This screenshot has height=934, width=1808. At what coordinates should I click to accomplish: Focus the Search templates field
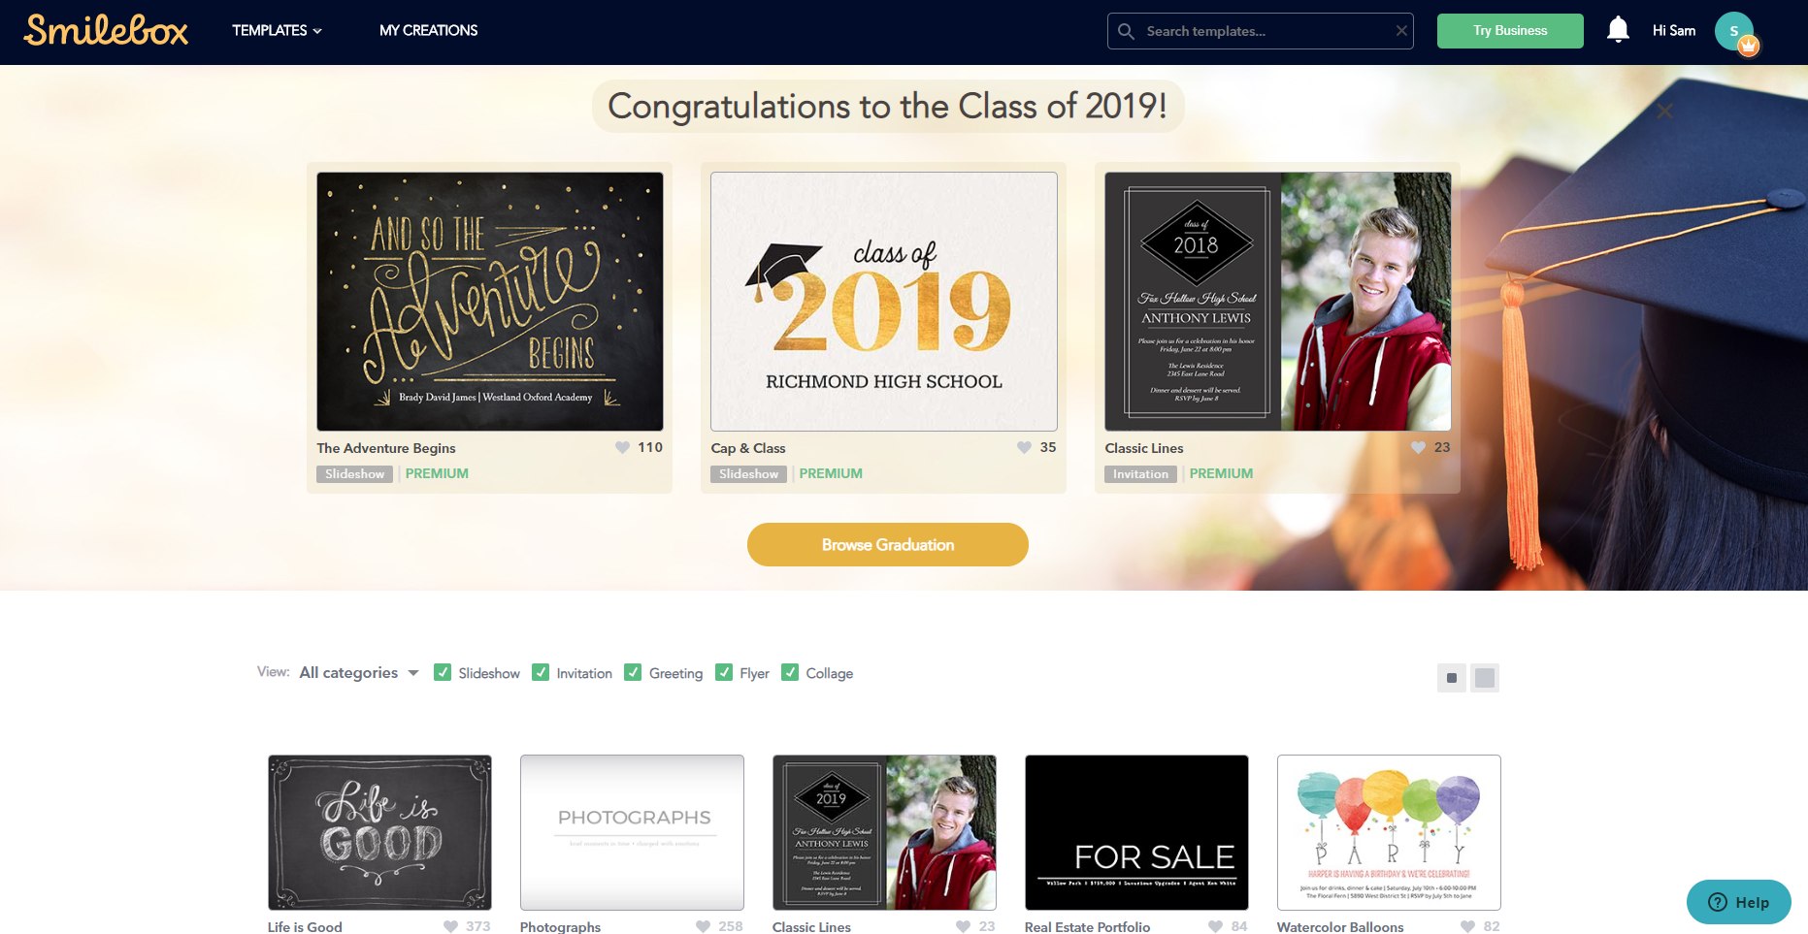(1260, 31)
